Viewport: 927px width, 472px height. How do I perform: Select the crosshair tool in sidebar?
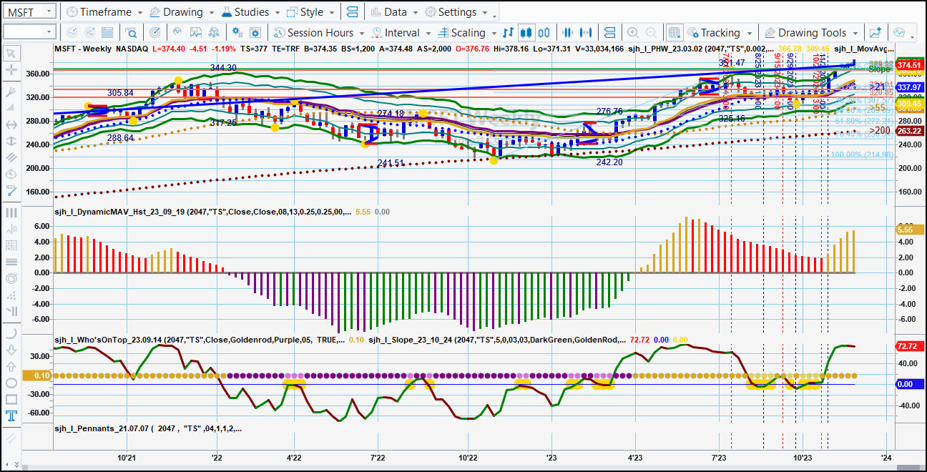tap(11, 70)
